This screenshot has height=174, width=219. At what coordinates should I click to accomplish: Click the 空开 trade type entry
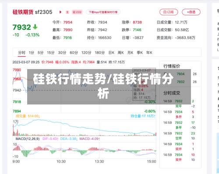click(179, 138)
